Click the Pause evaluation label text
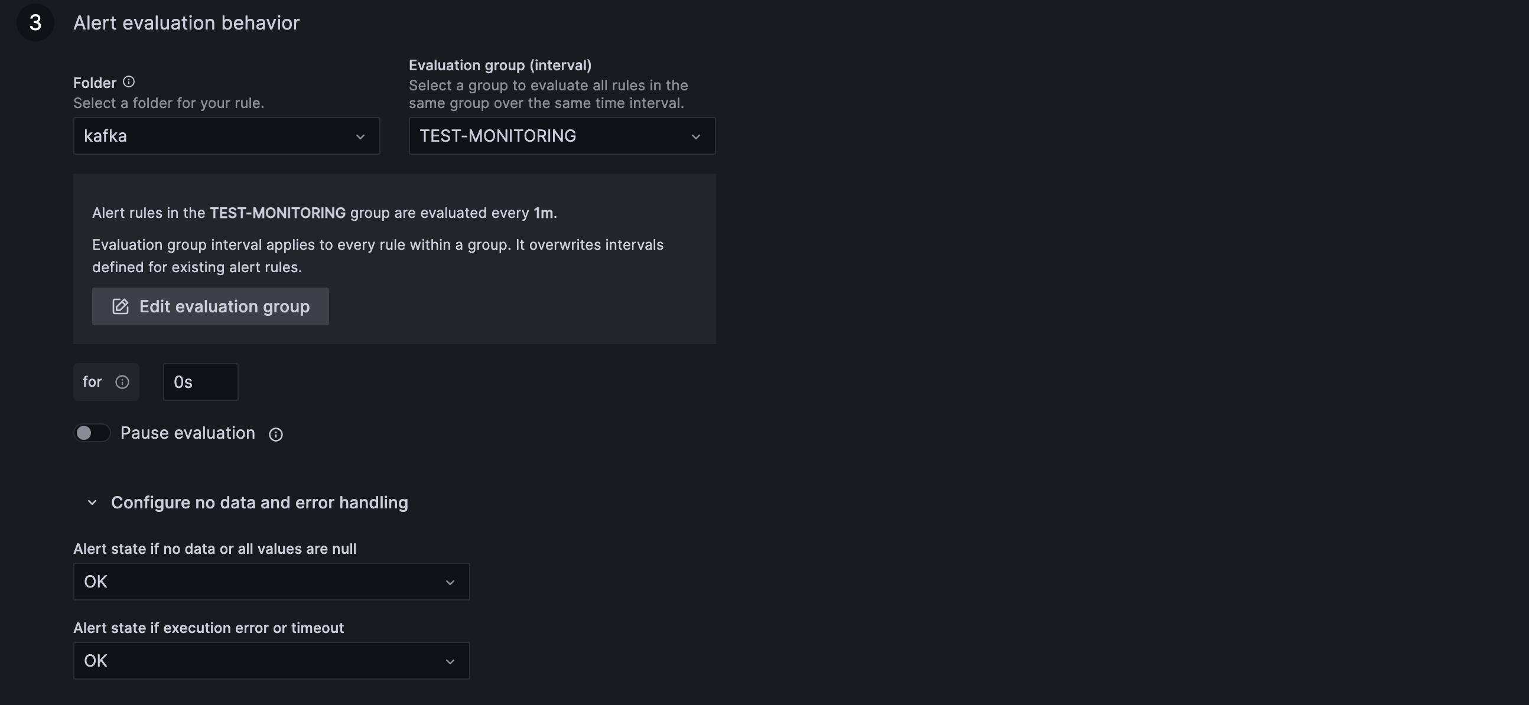Image resolution: width=1529 pixels, height=705 pixels. tap(187, 433)
